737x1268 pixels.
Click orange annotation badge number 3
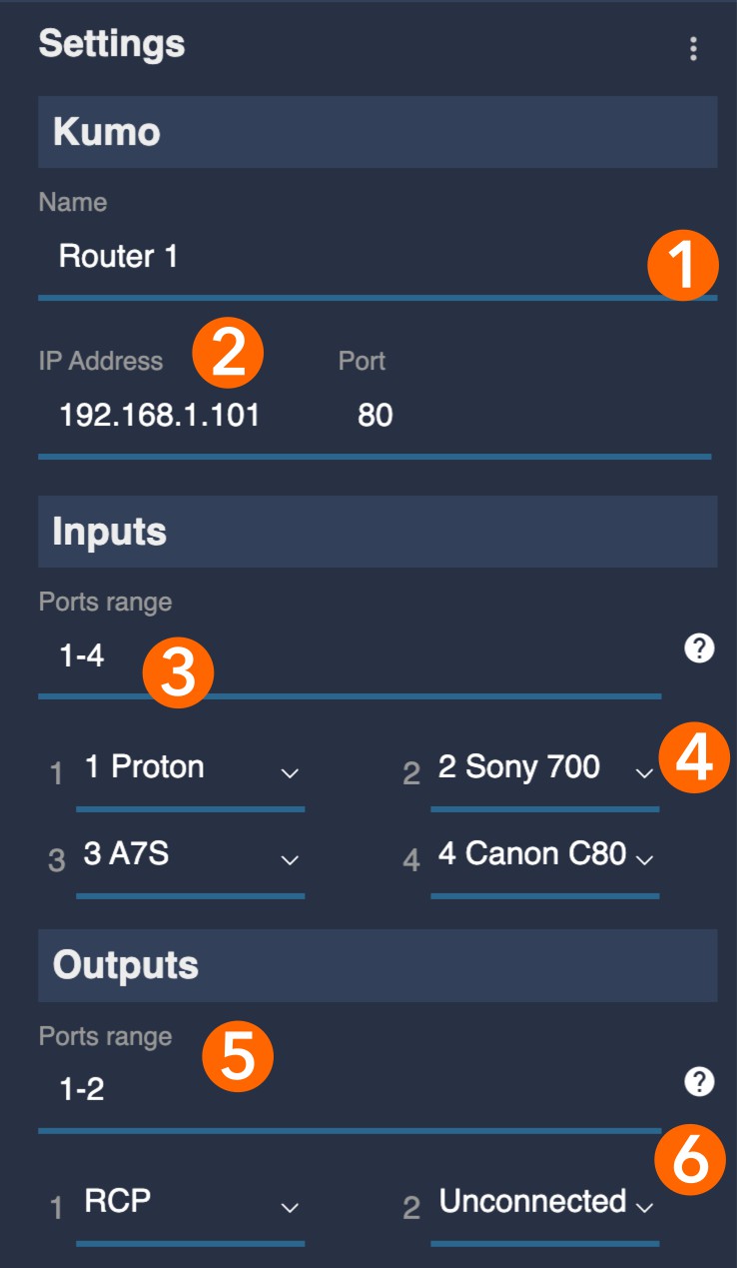(x=178, y=672)
